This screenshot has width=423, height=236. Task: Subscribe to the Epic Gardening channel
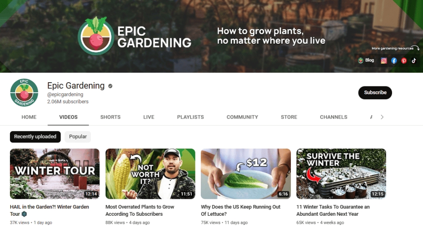click(x=375, y=93)
